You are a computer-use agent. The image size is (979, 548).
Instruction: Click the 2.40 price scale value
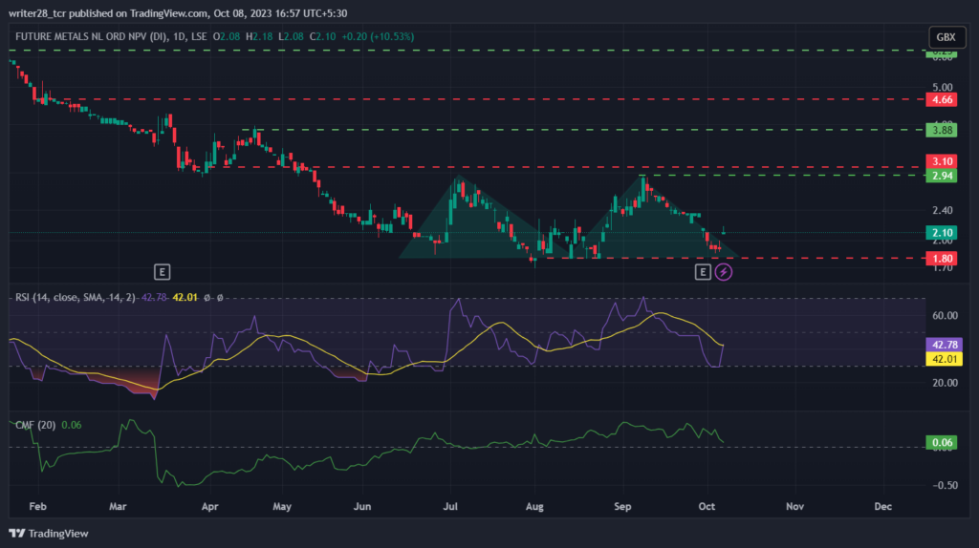point(942,211)
